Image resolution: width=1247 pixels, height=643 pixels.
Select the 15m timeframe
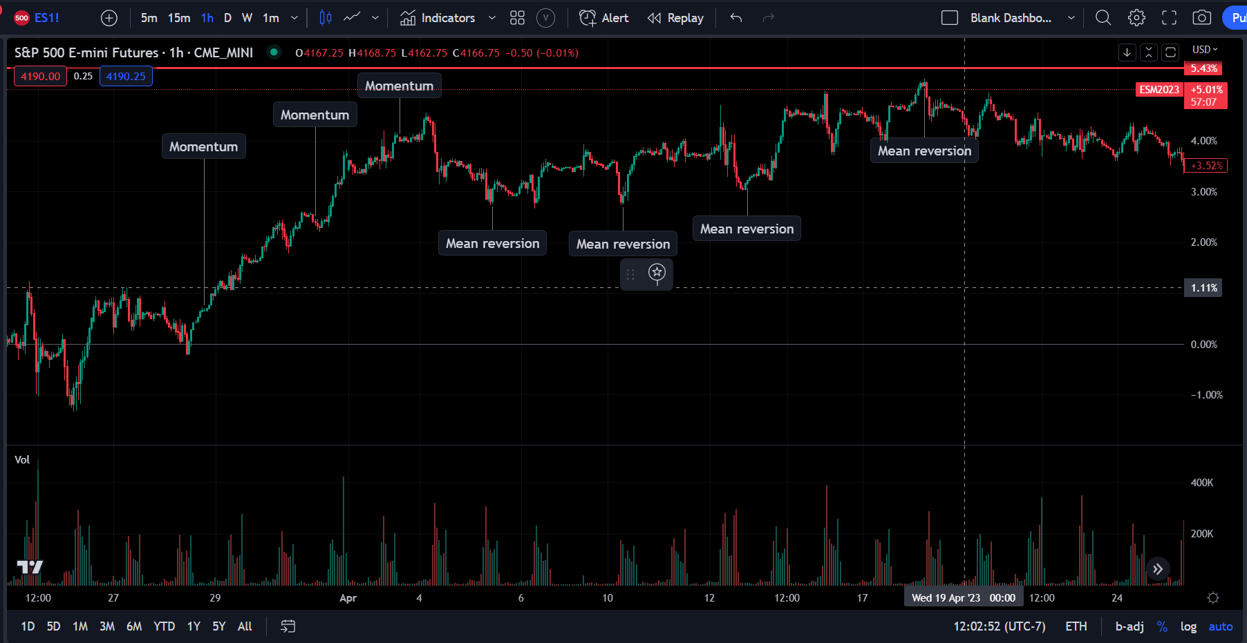pyautogui.click(x=179, y=18)
